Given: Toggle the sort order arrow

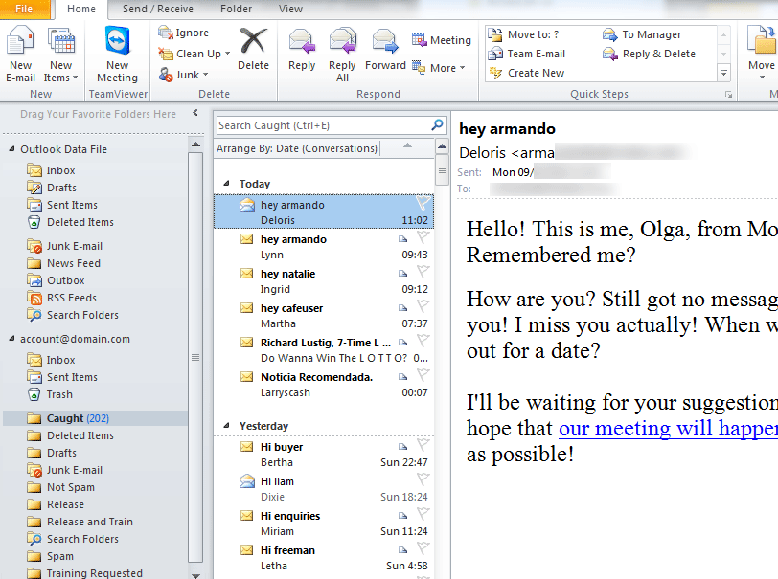Looking at the screenshot, I should (x=407, y=145).
